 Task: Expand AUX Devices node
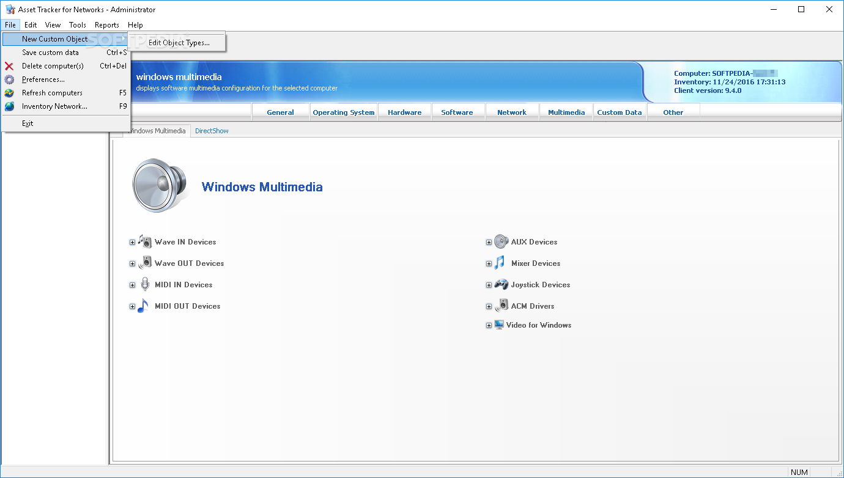tap(489, 243)
